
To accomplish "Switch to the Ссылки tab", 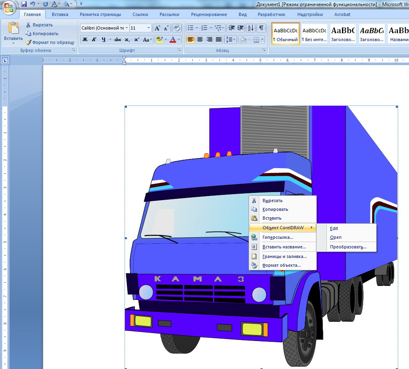I will (x=140, y=14).
